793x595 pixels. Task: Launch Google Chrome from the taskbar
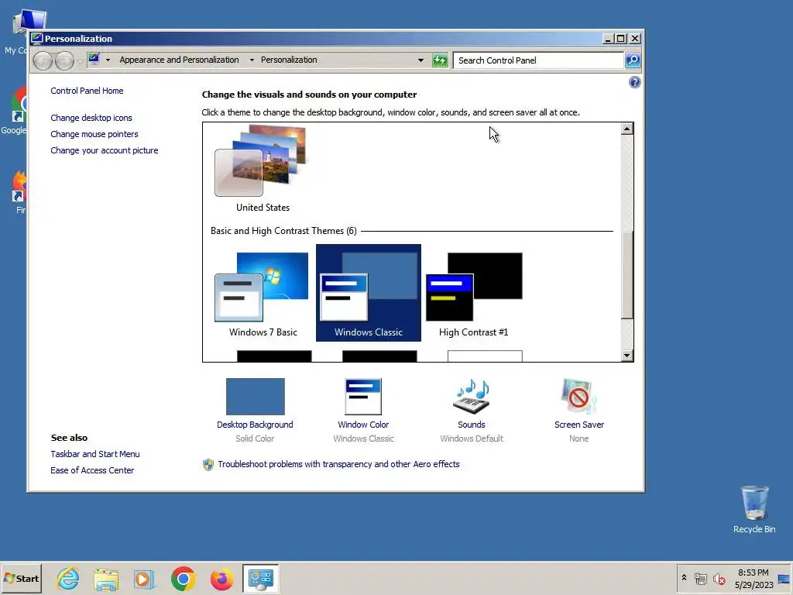183,578
